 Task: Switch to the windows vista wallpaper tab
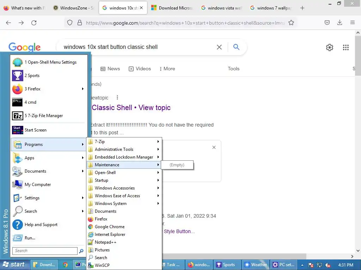pyautogui.click(x=222, y=8)
